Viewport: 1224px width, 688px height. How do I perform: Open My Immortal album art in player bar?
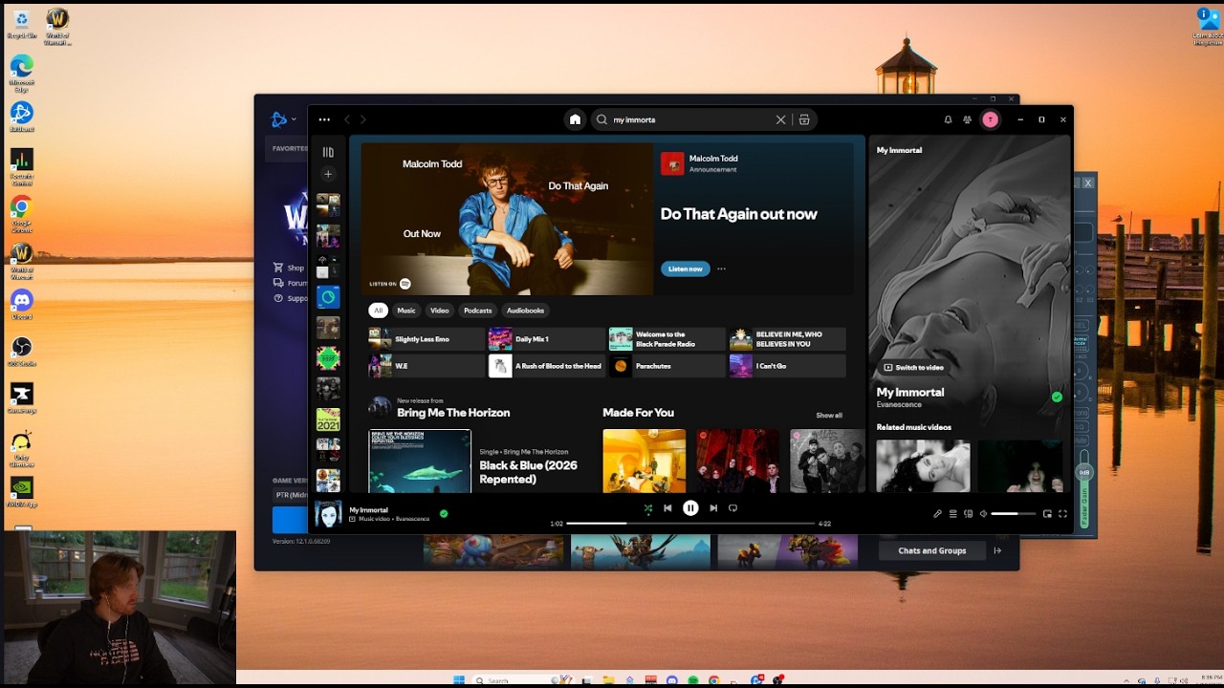328,514
